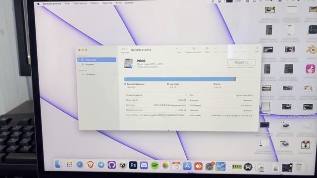Open the pink anime app icon on desktop
Screen dimensions: 317x178
coord(310,69)
